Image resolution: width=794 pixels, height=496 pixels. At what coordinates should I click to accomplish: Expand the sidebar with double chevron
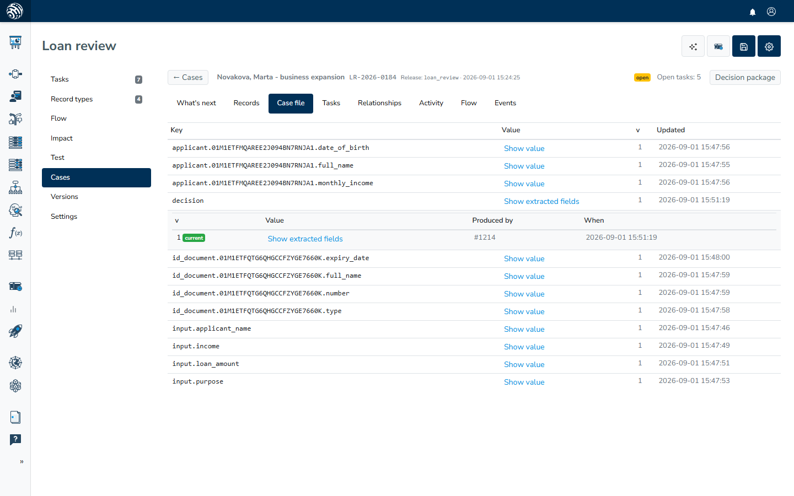pos(22,462)
